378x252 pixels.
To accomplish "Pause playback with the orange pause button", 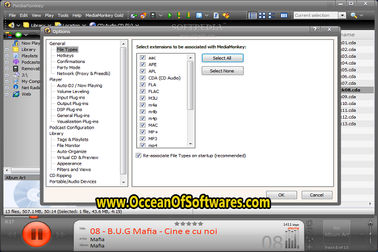I will [37, 234].
